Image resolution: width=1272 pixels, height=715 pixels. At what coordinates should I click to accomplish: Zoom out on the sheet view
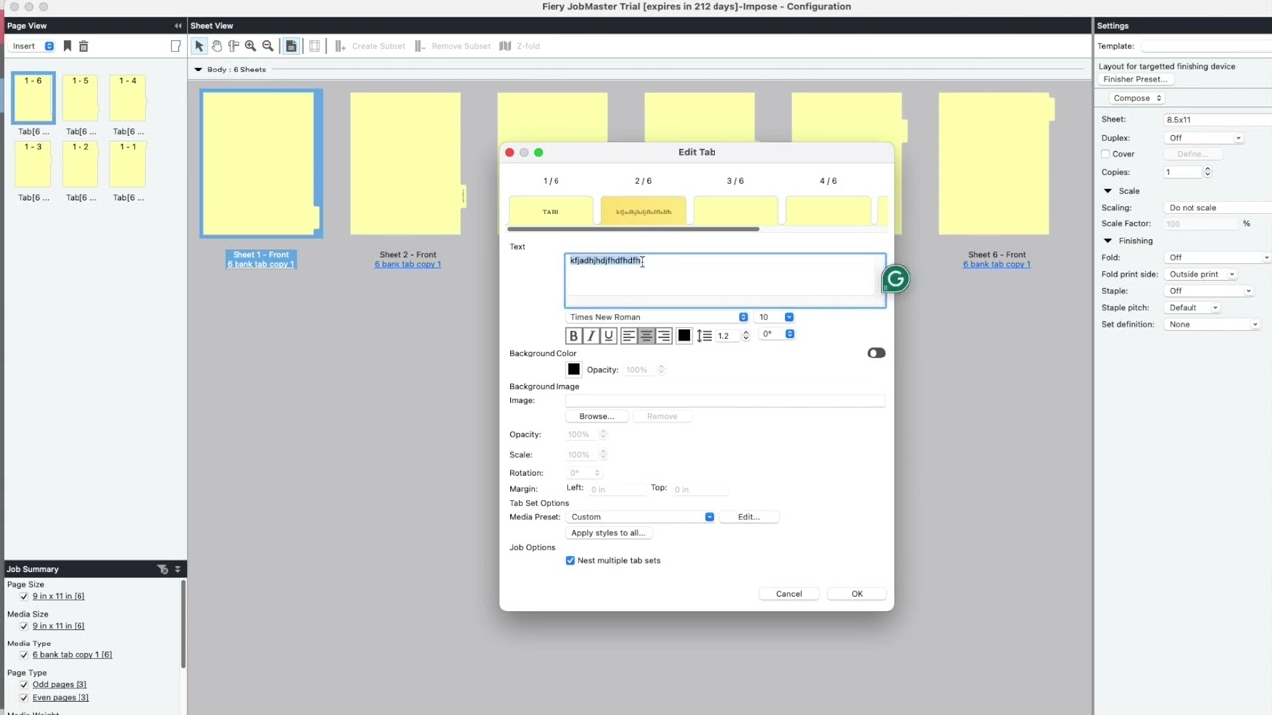[x=267, y=46]
